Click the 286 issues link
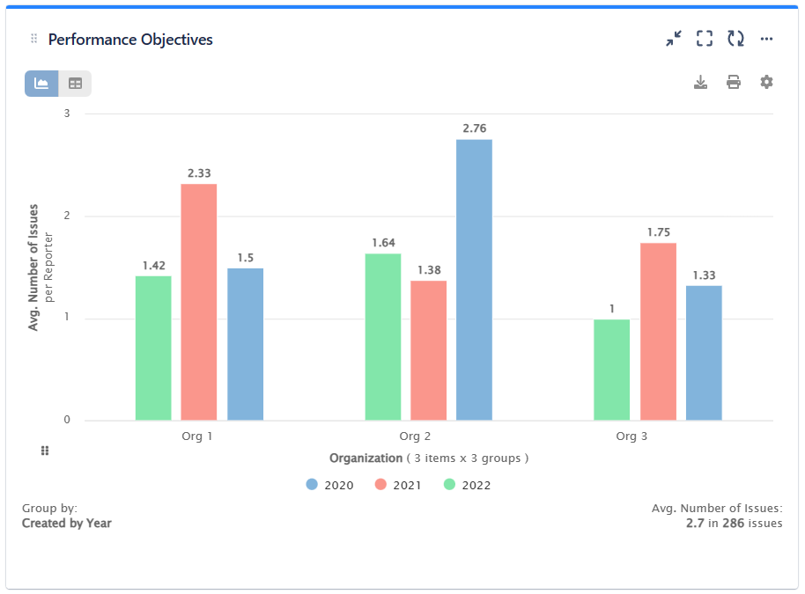This screenshot has width=805, height=594. click(x=754, y=522)
